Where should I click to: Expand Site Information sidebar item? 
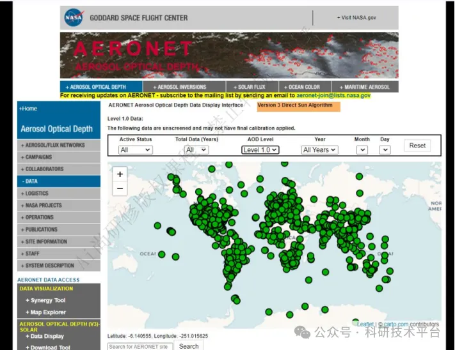(x=59, y=241)
